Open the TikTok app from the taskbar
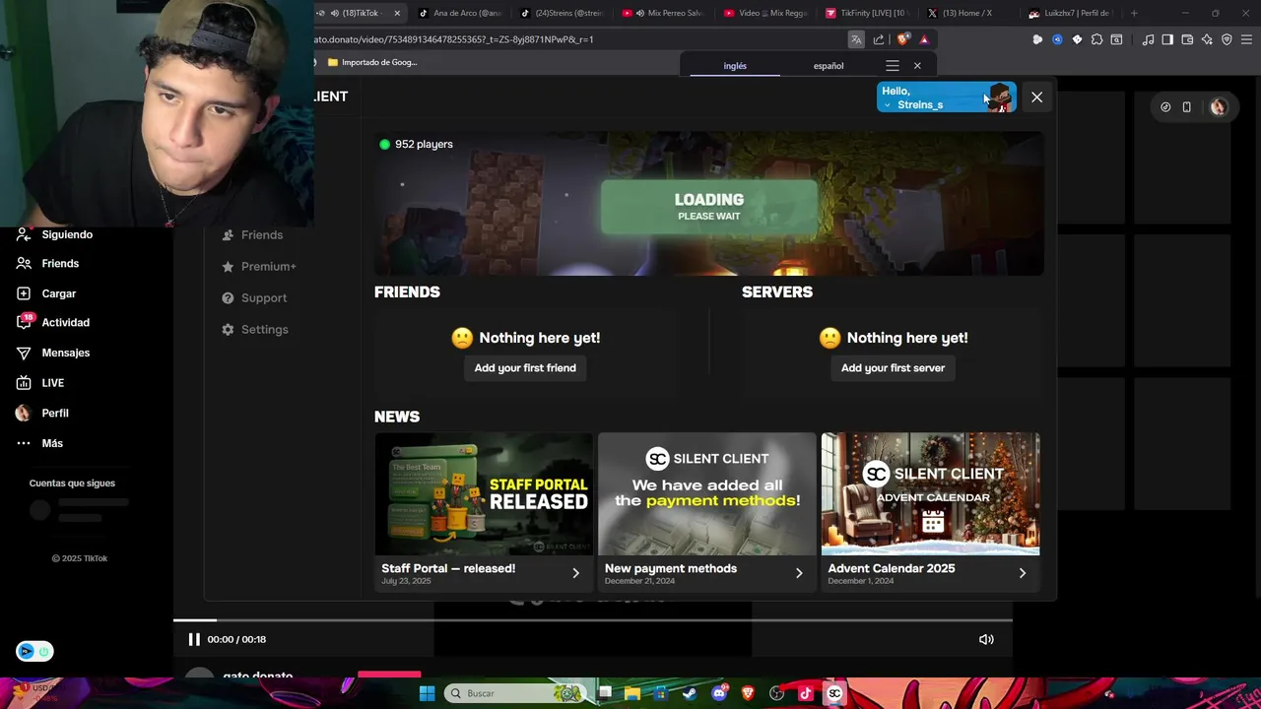Image resolution: width=1261 pixels, height=709 pixels. 806,693
